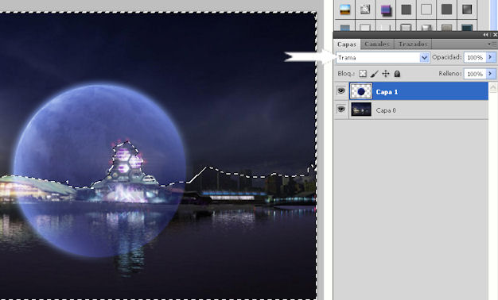This screenshot has width=498, height=300.
Task: Open the Relleno slider arrow
Action: 491,74
